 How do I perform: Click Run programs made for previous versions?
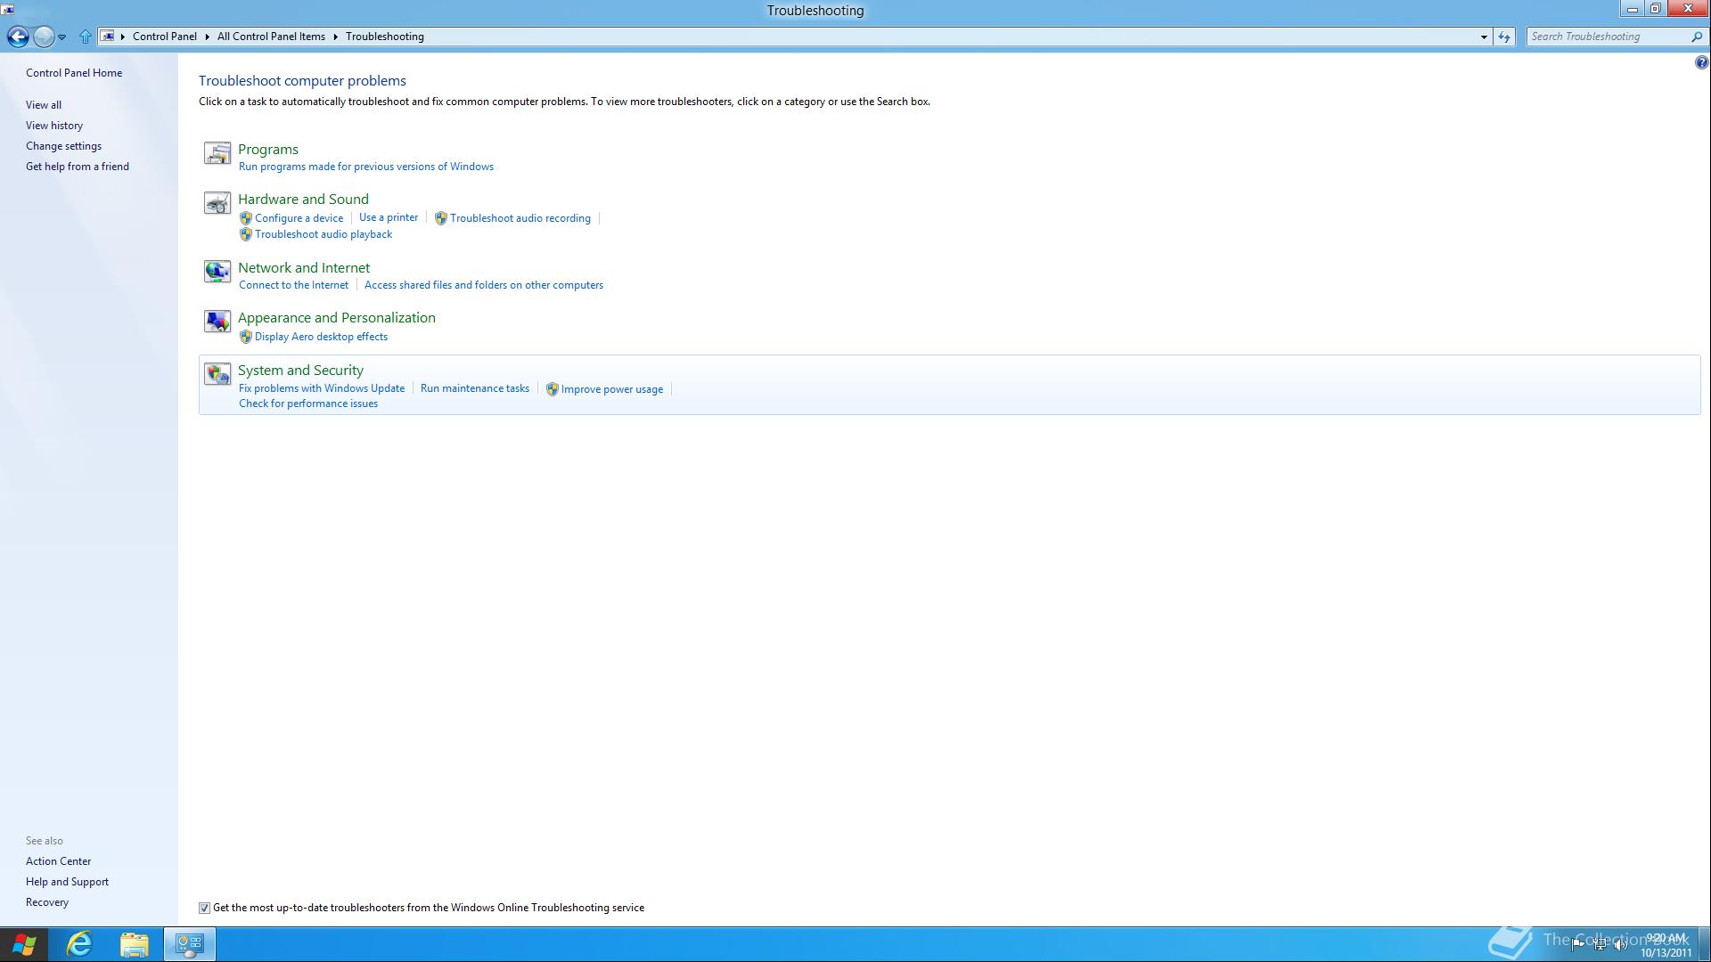tap(366, 167)
